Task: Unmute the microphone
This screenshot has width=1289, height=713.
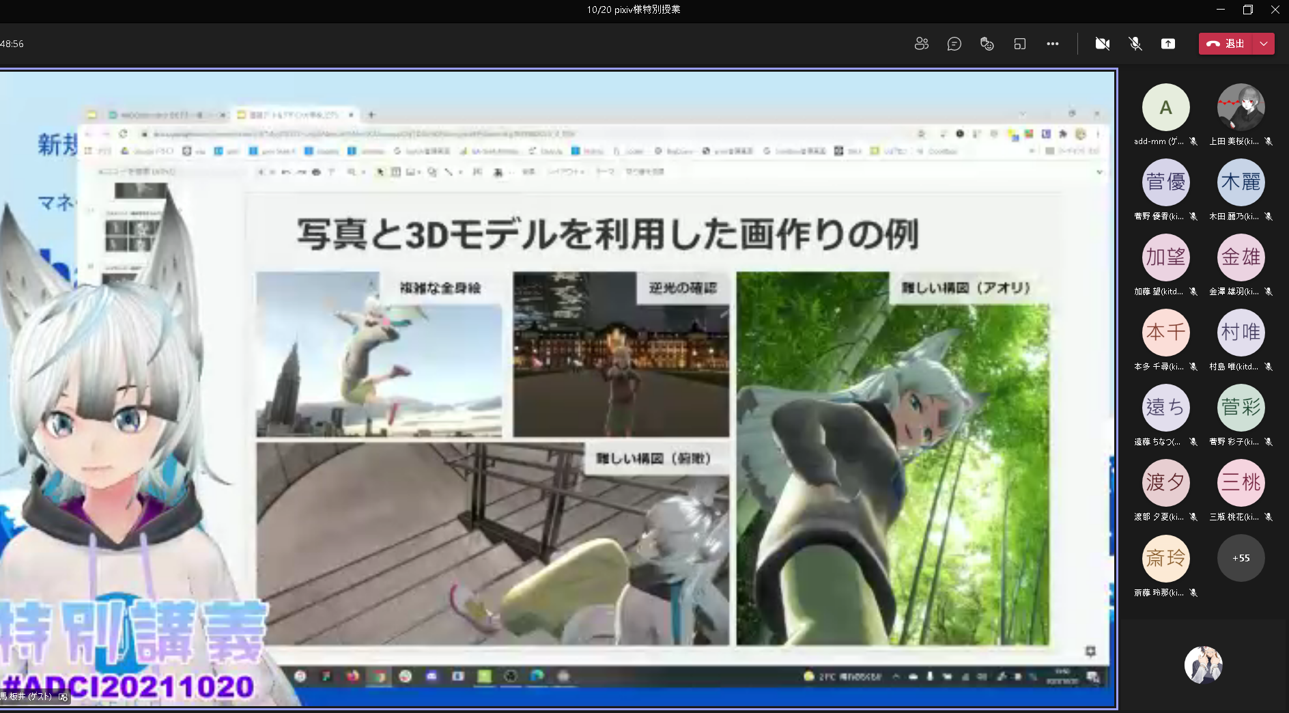Action: [x=1135, y=44]
